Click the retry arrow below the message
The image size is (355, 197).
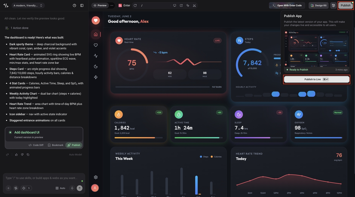7,154
